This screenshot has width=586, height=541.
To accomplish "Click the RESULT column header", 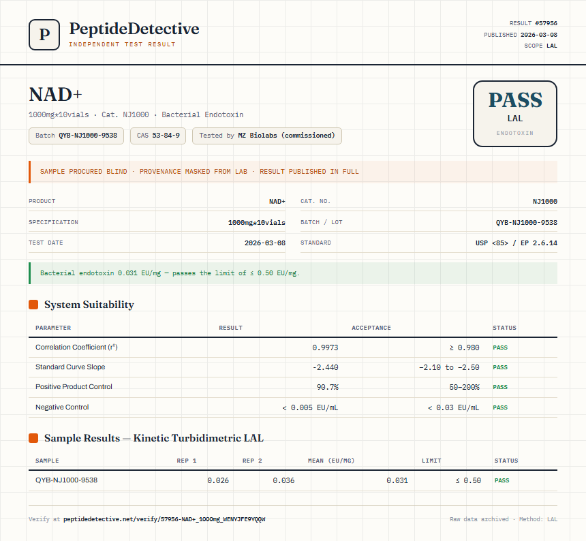I will [230, 328].
